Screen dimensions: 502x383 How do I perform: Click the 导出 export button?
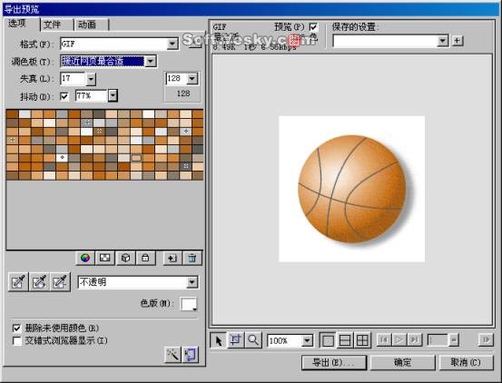click(x=334, y=362)
